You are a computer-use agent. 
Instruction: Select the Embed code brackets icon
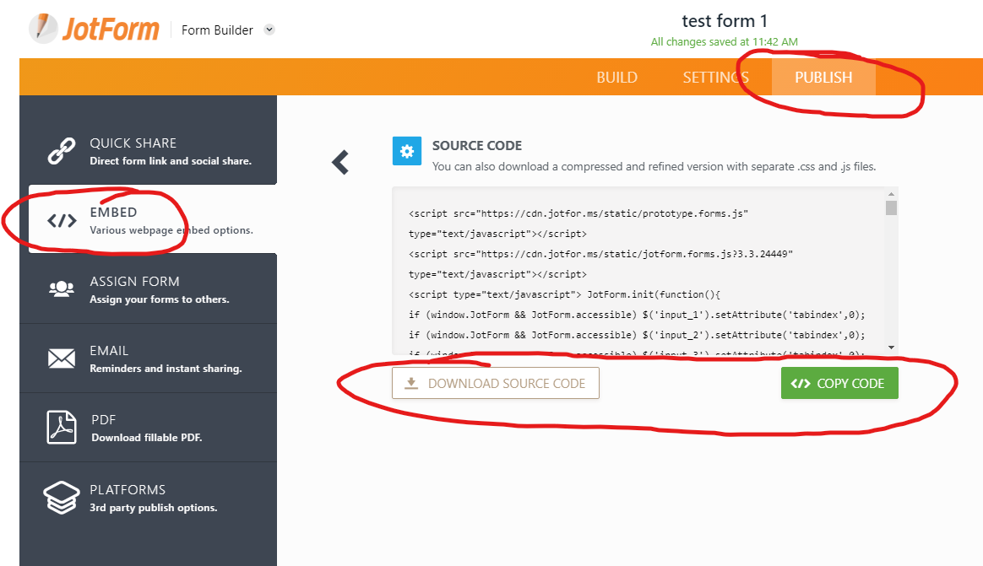click(x=62, y=220)
